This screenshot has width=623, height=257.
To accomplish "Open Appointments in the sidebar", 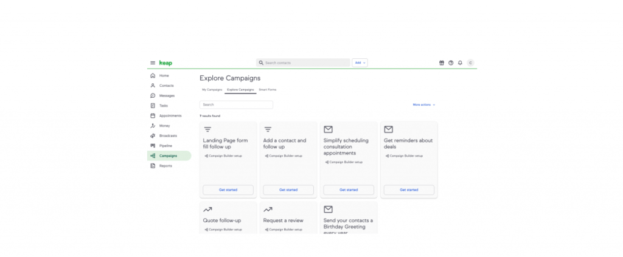I will (169, 115).
